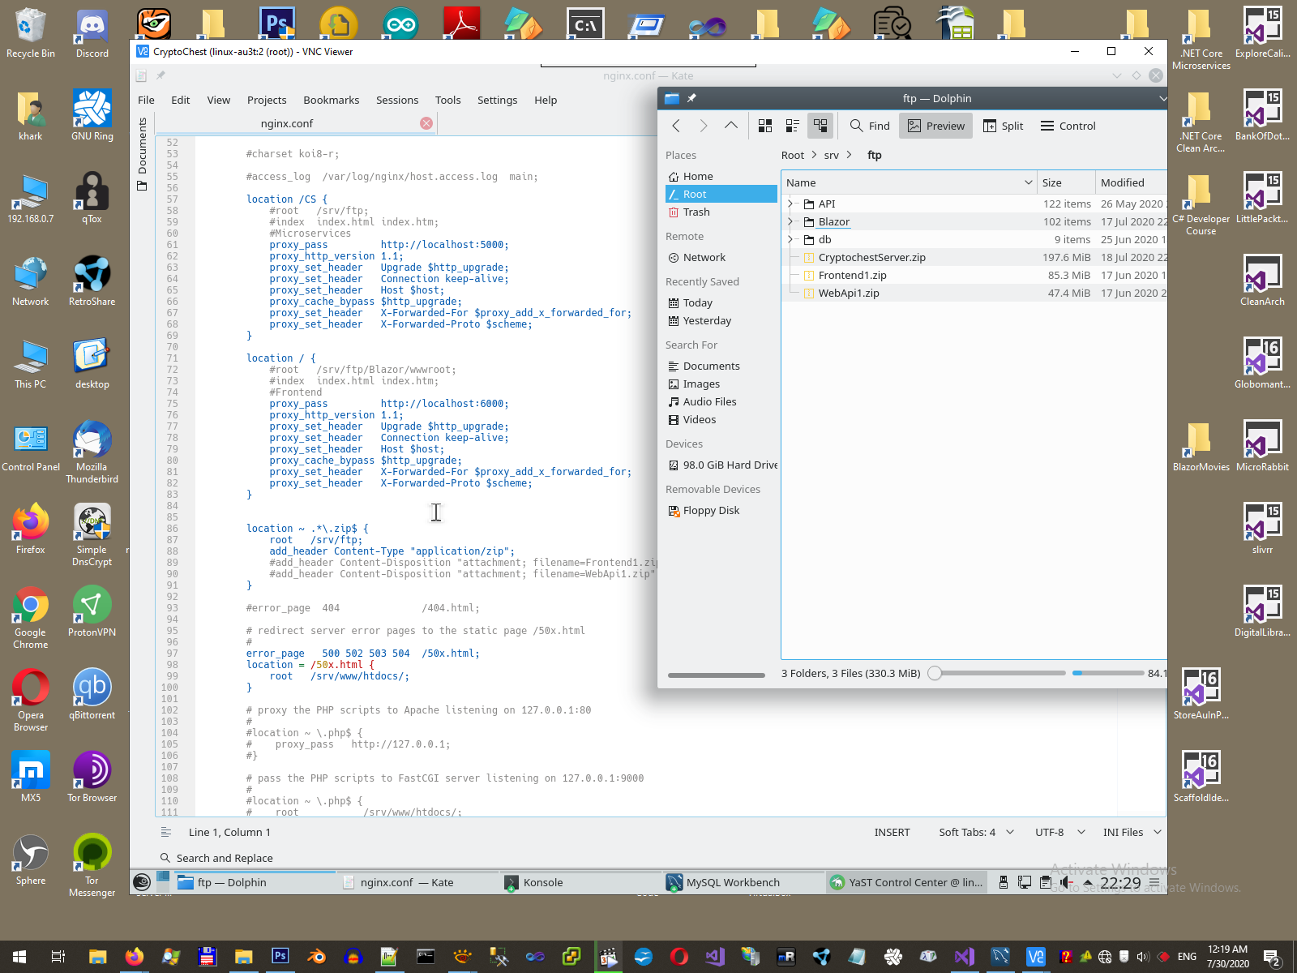The width and height of the screenshot is (1297, 973).
Task: Click the Dolphin free space indicator bar
Action: [1107, 673]
